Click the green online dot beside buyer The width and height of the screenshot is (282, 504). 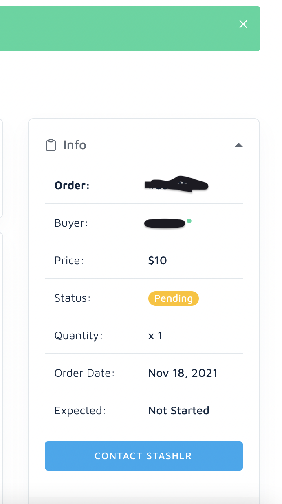click(x=189, y=221)
